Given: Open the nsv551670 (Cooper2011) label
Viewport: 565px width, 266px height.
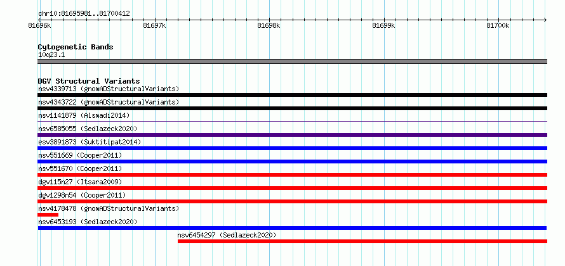Looking at the screenshot, I should click(80, 168).
